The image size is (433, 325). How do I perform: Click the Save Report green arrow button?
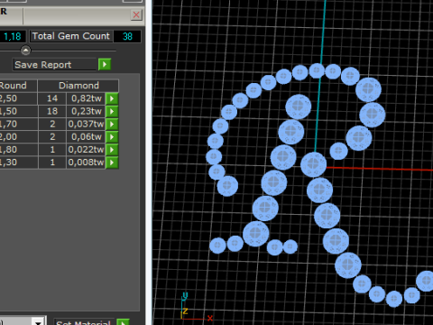(105, 64)
